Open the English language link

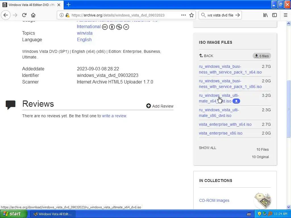pos(84,40)
